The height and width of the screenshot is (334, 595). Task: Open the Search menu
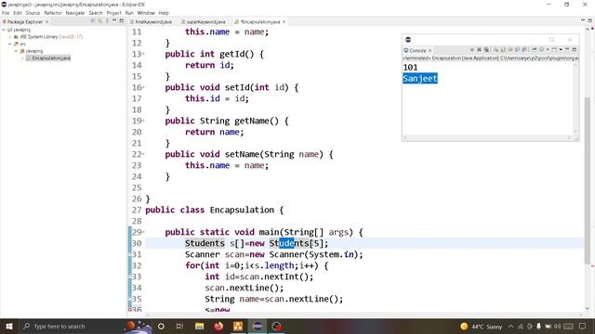point(96,13)
